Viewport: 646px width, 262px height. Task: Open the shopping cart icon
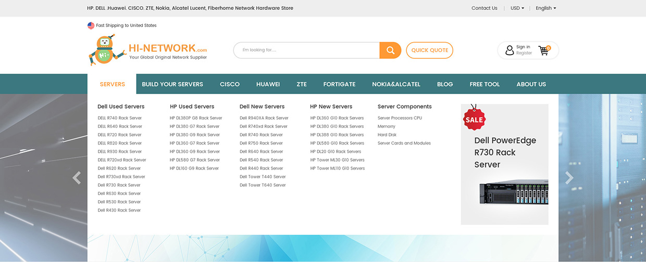point(543,50)
